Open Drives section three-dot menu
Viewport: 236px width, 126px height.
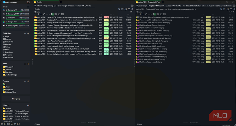pos(28,7)
